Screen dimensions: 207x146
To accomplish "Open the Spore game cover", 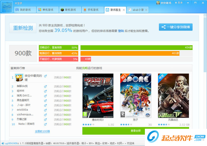I will [x=136, y=96].
